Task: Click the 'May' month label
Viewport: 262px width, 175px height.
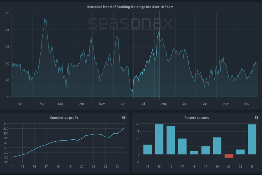Action: click(x=102, y=104)
